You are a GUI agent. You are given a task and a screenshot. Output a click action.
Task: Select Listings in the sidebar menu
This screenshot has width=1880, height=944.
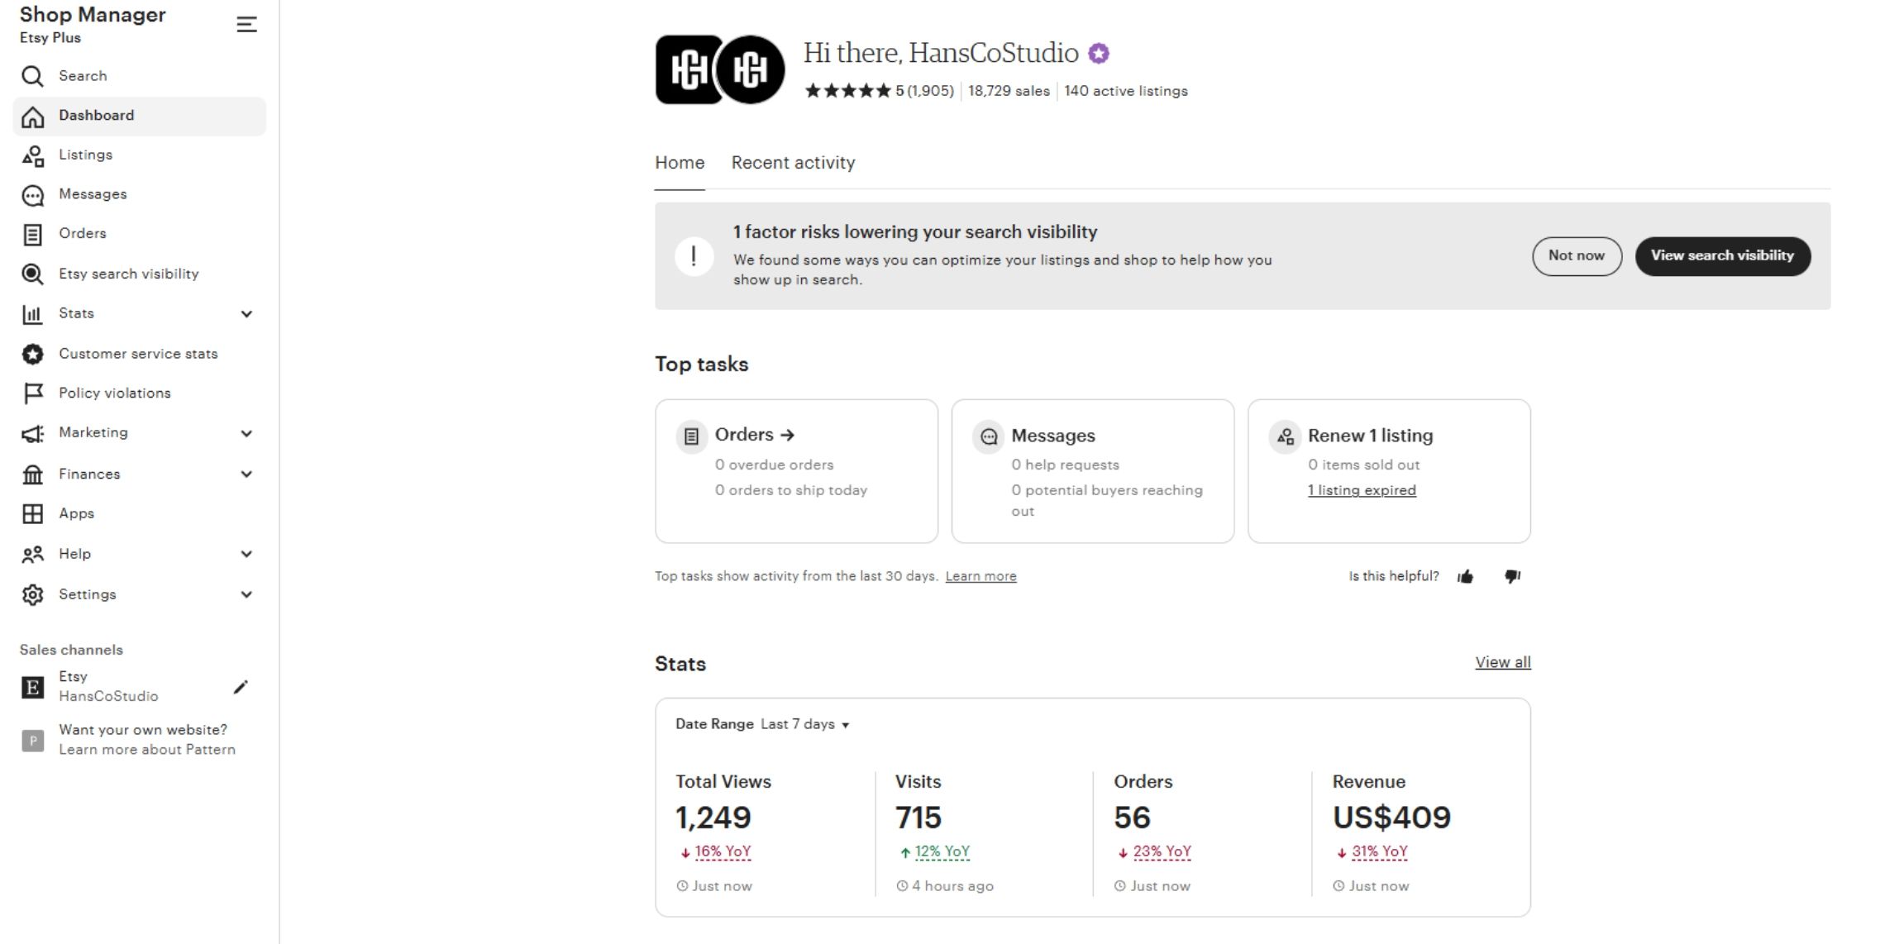coord(85,155)
